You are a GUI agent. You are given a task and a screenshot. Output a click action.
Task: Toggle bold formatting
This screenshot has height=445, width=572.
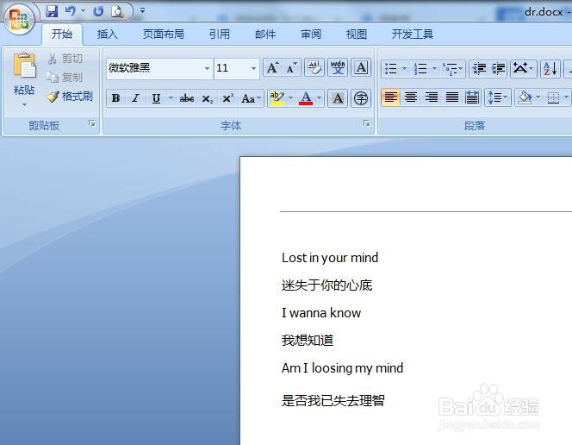pos(115,98)
